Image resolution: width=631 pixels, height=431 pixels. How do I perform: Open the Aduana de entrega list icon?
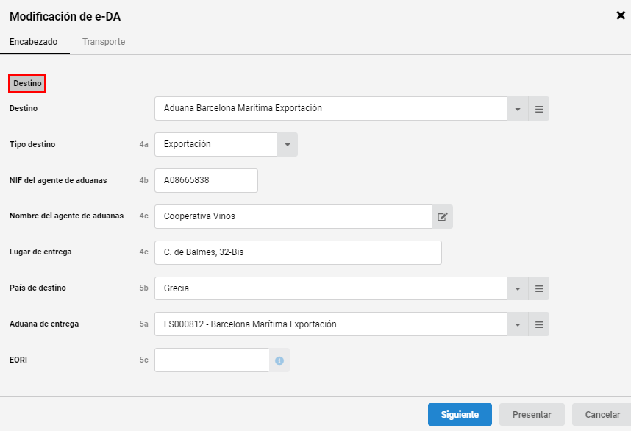click(539, 324)
